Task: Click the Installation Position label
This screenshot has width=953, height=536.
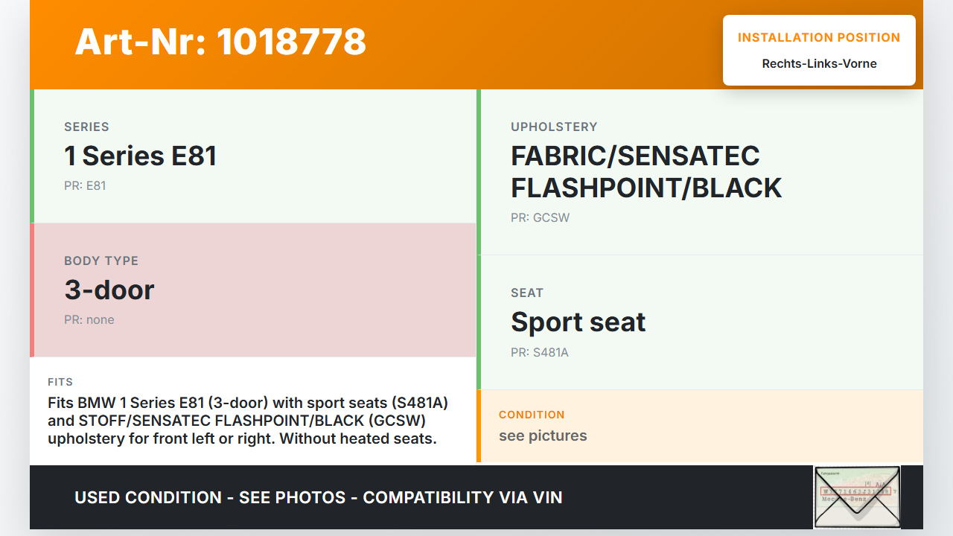Action: 818,37
